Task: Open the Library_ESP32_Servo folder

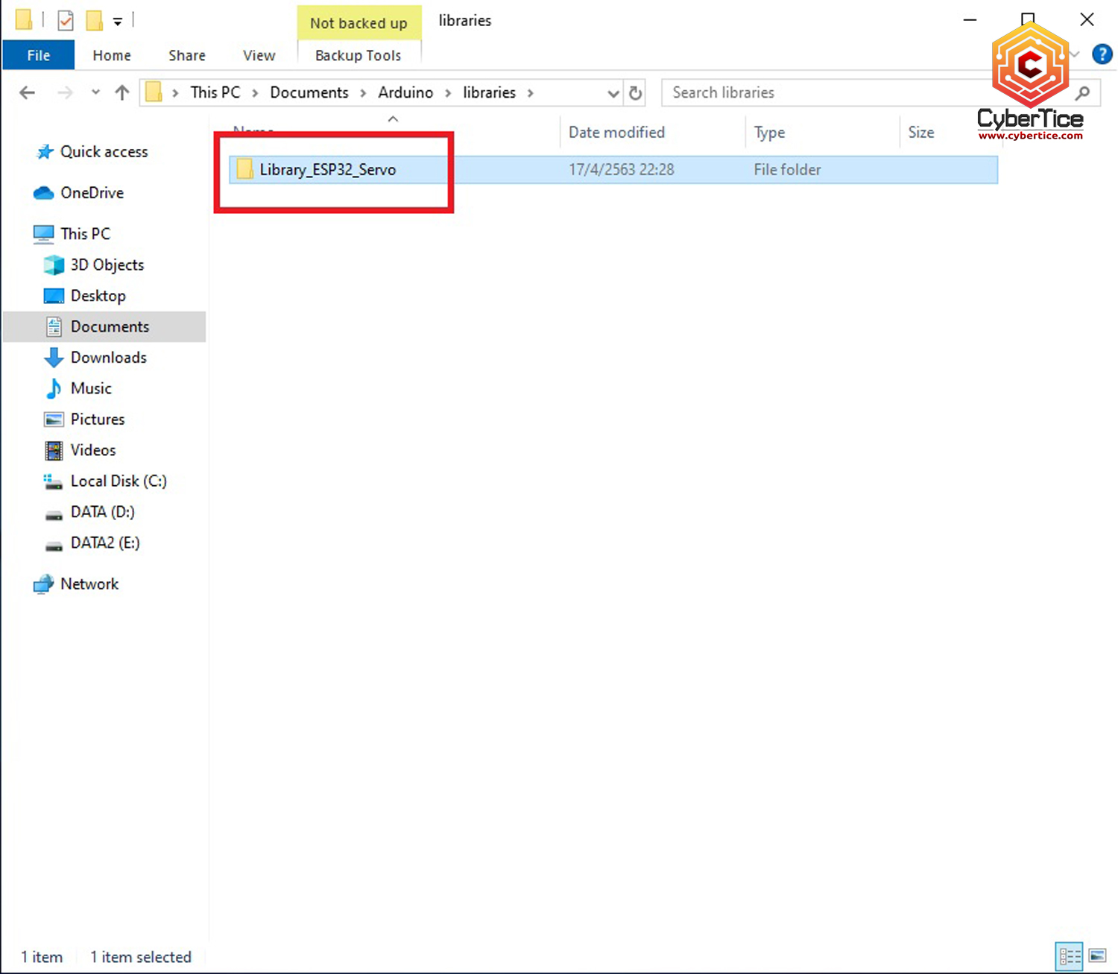Action: tap(327, 170)
